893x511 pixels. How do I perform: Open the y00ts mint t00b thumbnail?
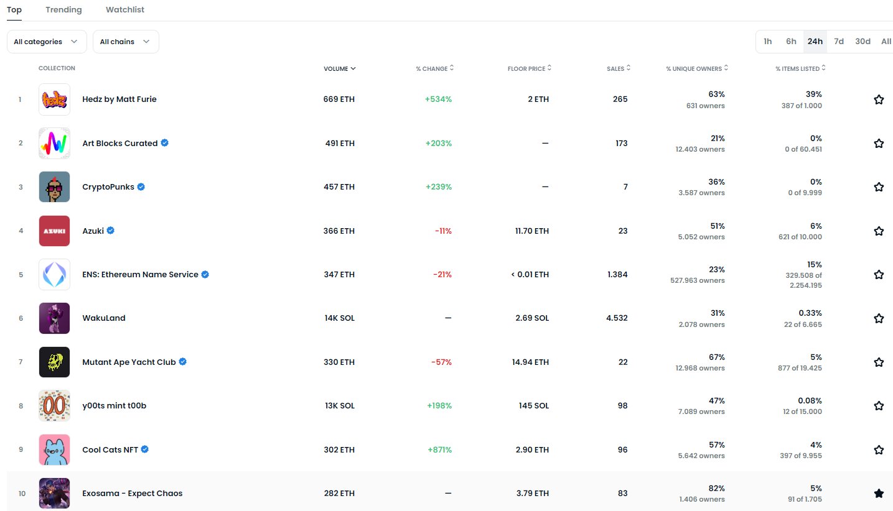pyautogui.click(x=54, y=406)
